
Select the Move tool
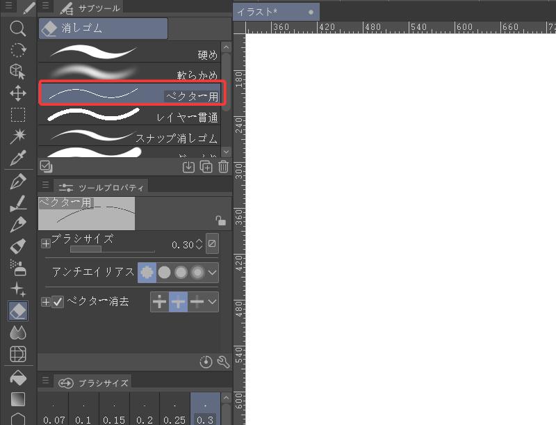(17, 93)
